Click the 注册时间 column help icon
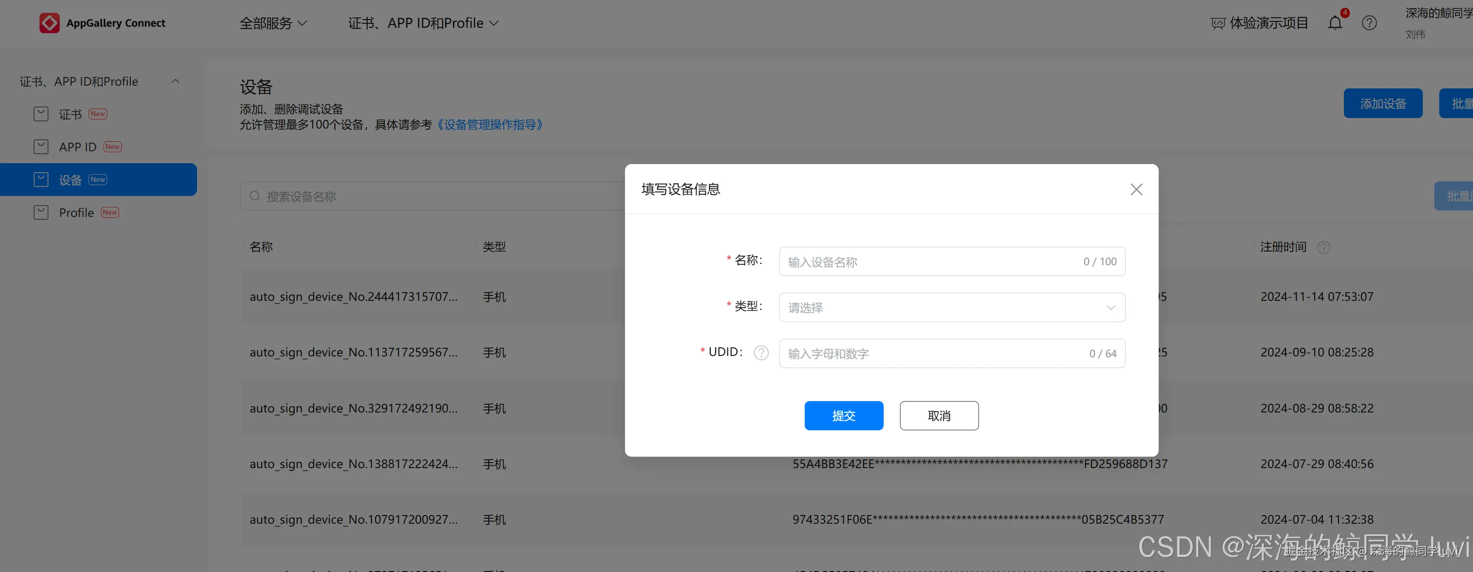The image size is (1473, 572). [x=1323, y=247]
